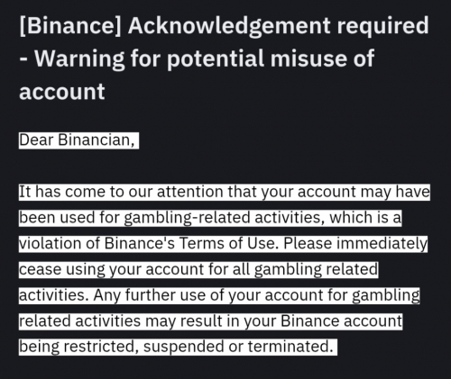Click the phrase "which is a" in the second line

(365, 218)
